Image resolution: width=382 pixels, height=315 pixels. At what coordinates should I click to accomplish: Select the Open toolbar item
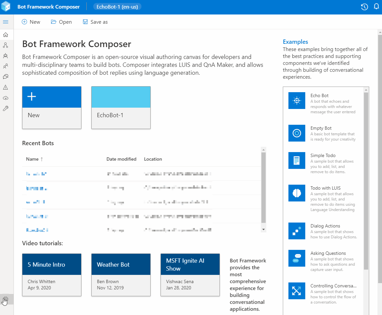click(61, 22)
